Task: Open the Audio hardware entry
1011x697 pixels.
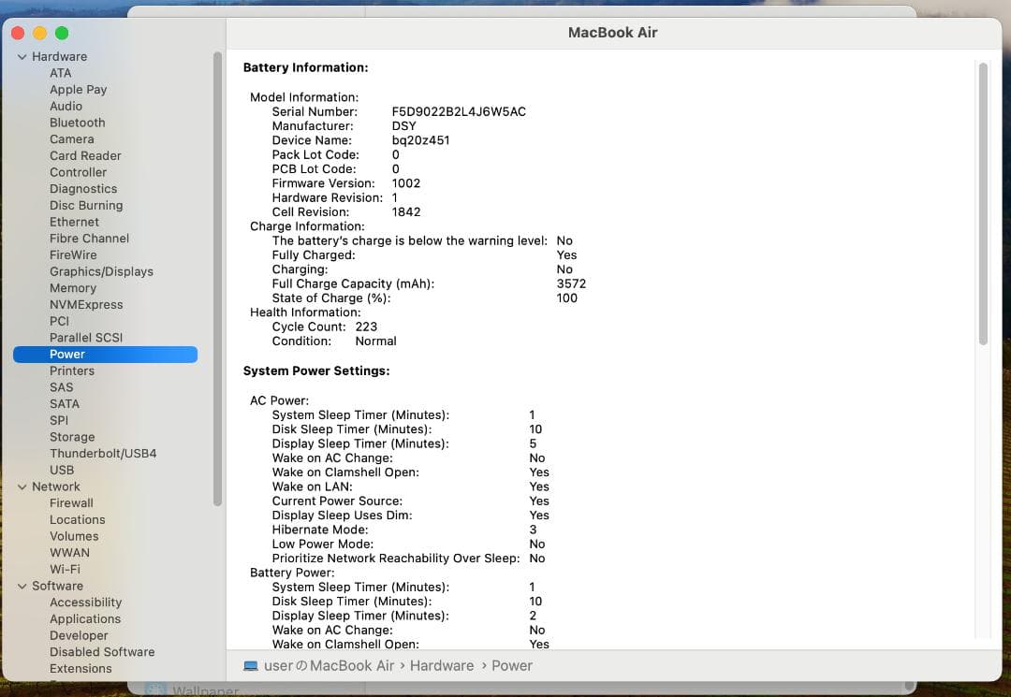Action: pyautogui.click(x=66, y=107)
